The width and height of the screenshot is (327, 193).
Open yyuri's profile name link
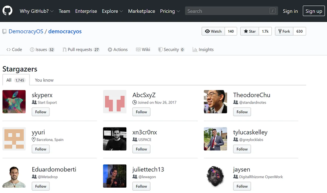pos(38,132)
